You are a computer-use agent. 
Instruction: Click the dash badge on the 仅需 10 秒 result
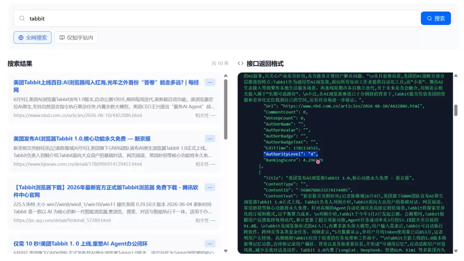tap(210, 243)
